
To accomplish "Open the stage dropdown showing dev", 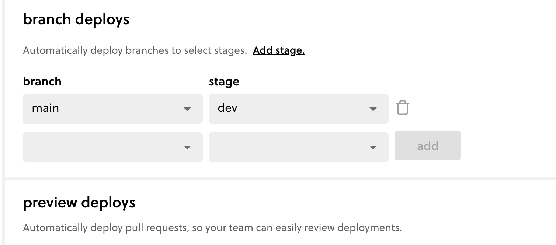I will pos(298,109).
